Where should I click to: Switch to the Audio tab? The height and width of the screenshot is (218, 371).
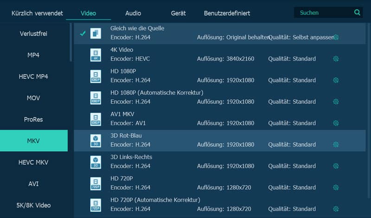coord(133,13)
